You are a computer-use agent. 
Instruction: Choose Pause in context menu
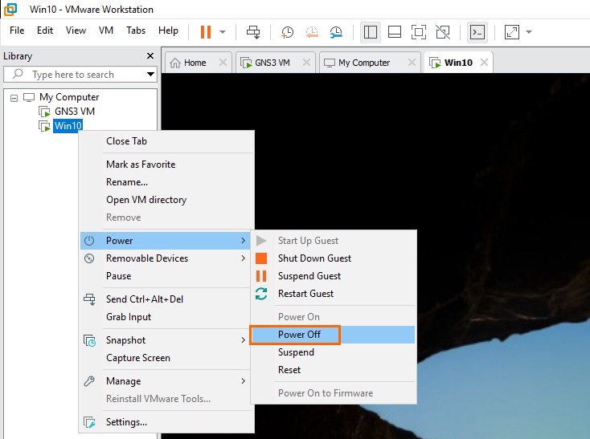pos(166,276)
